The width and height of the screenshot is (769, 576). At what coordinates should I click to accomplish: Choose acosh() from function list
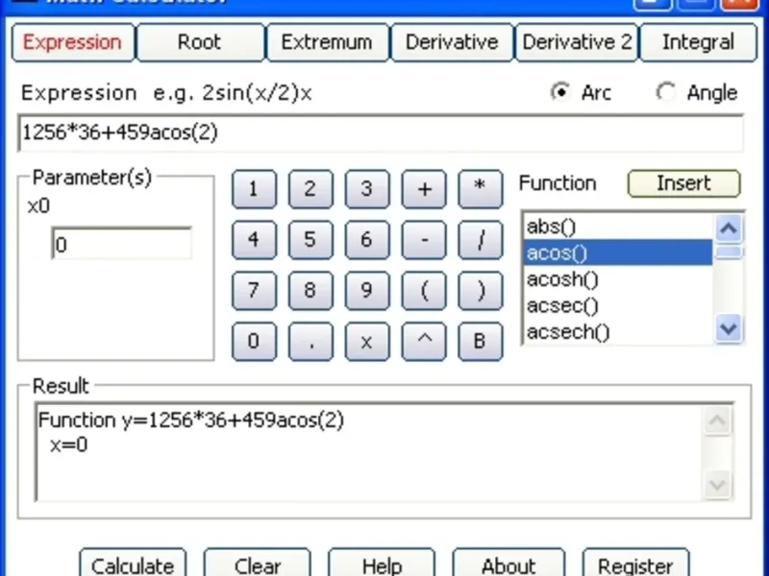[618, 279]
